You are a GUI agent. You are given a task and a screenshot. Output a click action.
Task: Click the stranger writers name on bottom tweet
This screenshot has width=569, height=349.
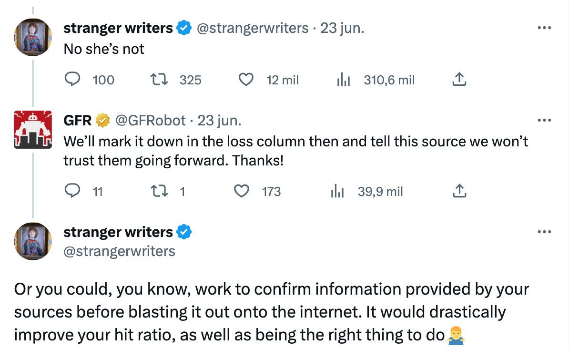[118, 232]
